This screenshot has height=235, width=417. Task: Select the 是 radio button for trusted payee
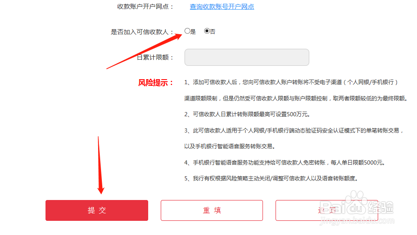[187, 31]
